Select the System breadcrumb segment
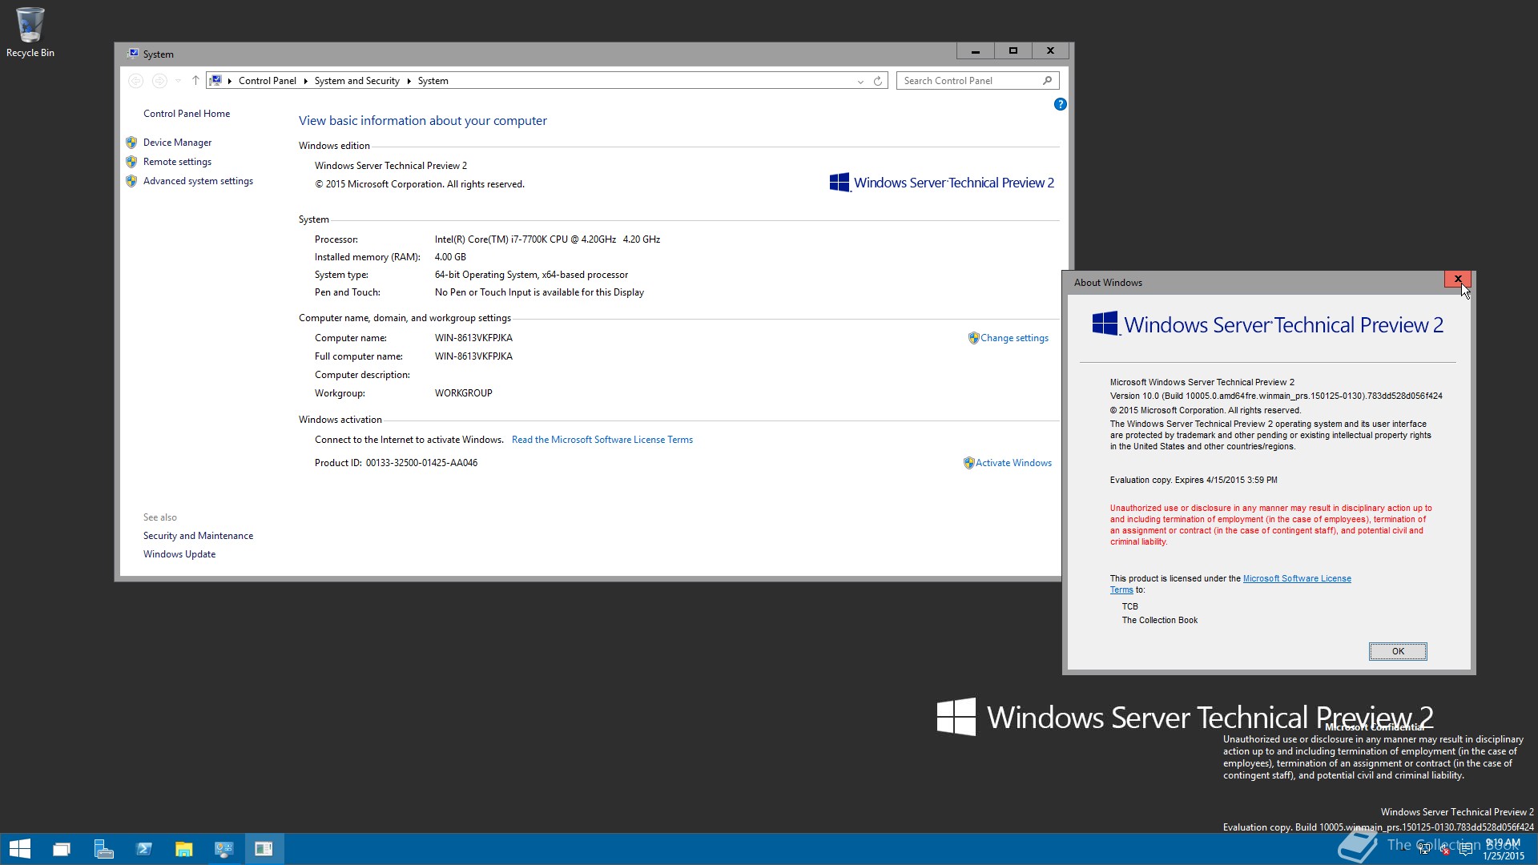Screen dimensions: 1538x865 point(433,81)
